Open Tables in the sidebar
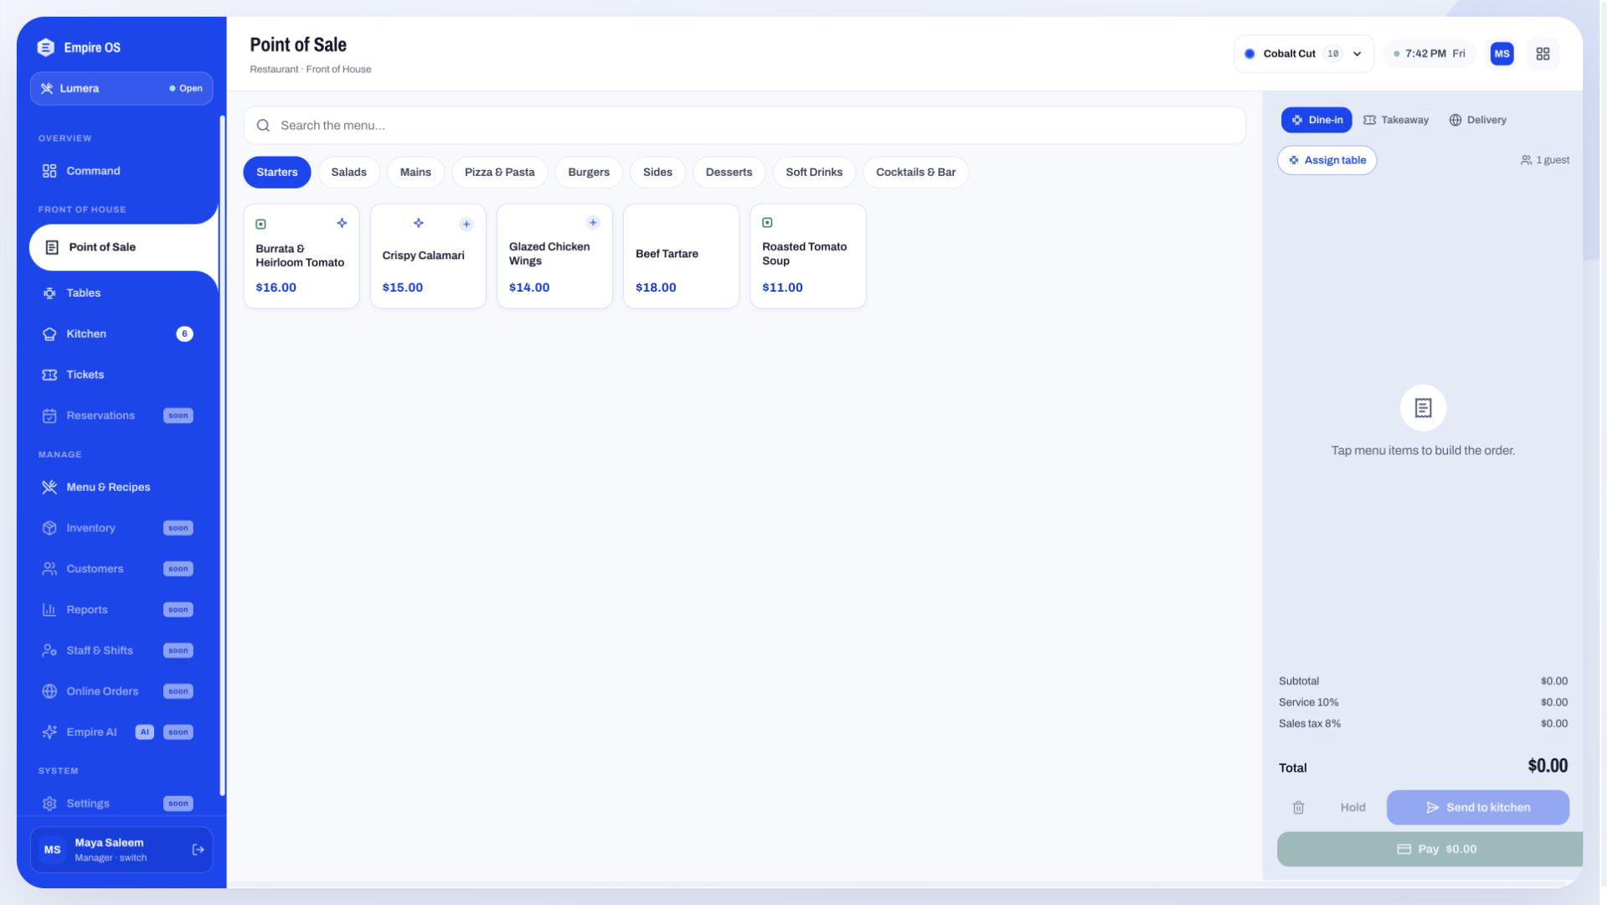 coord(123,293)
